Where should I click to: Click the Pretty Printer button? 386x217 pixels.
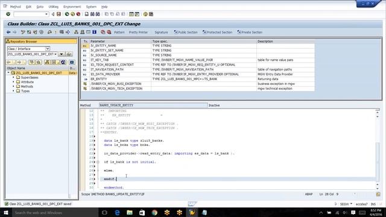(x=138, y=32)
